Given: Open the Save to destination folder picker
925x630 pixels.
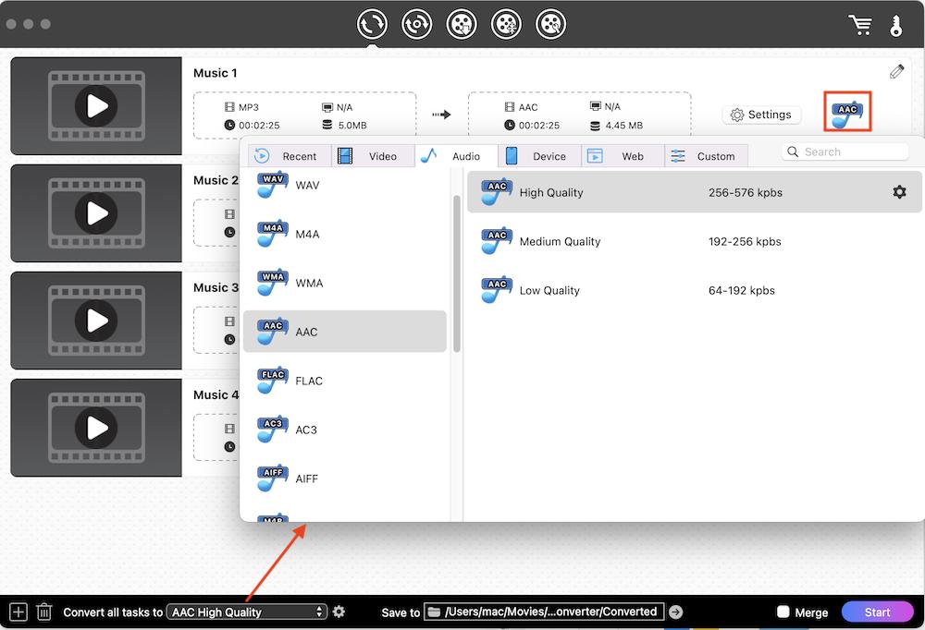Looking at the screenshot, I should click(x=544, y=612).
